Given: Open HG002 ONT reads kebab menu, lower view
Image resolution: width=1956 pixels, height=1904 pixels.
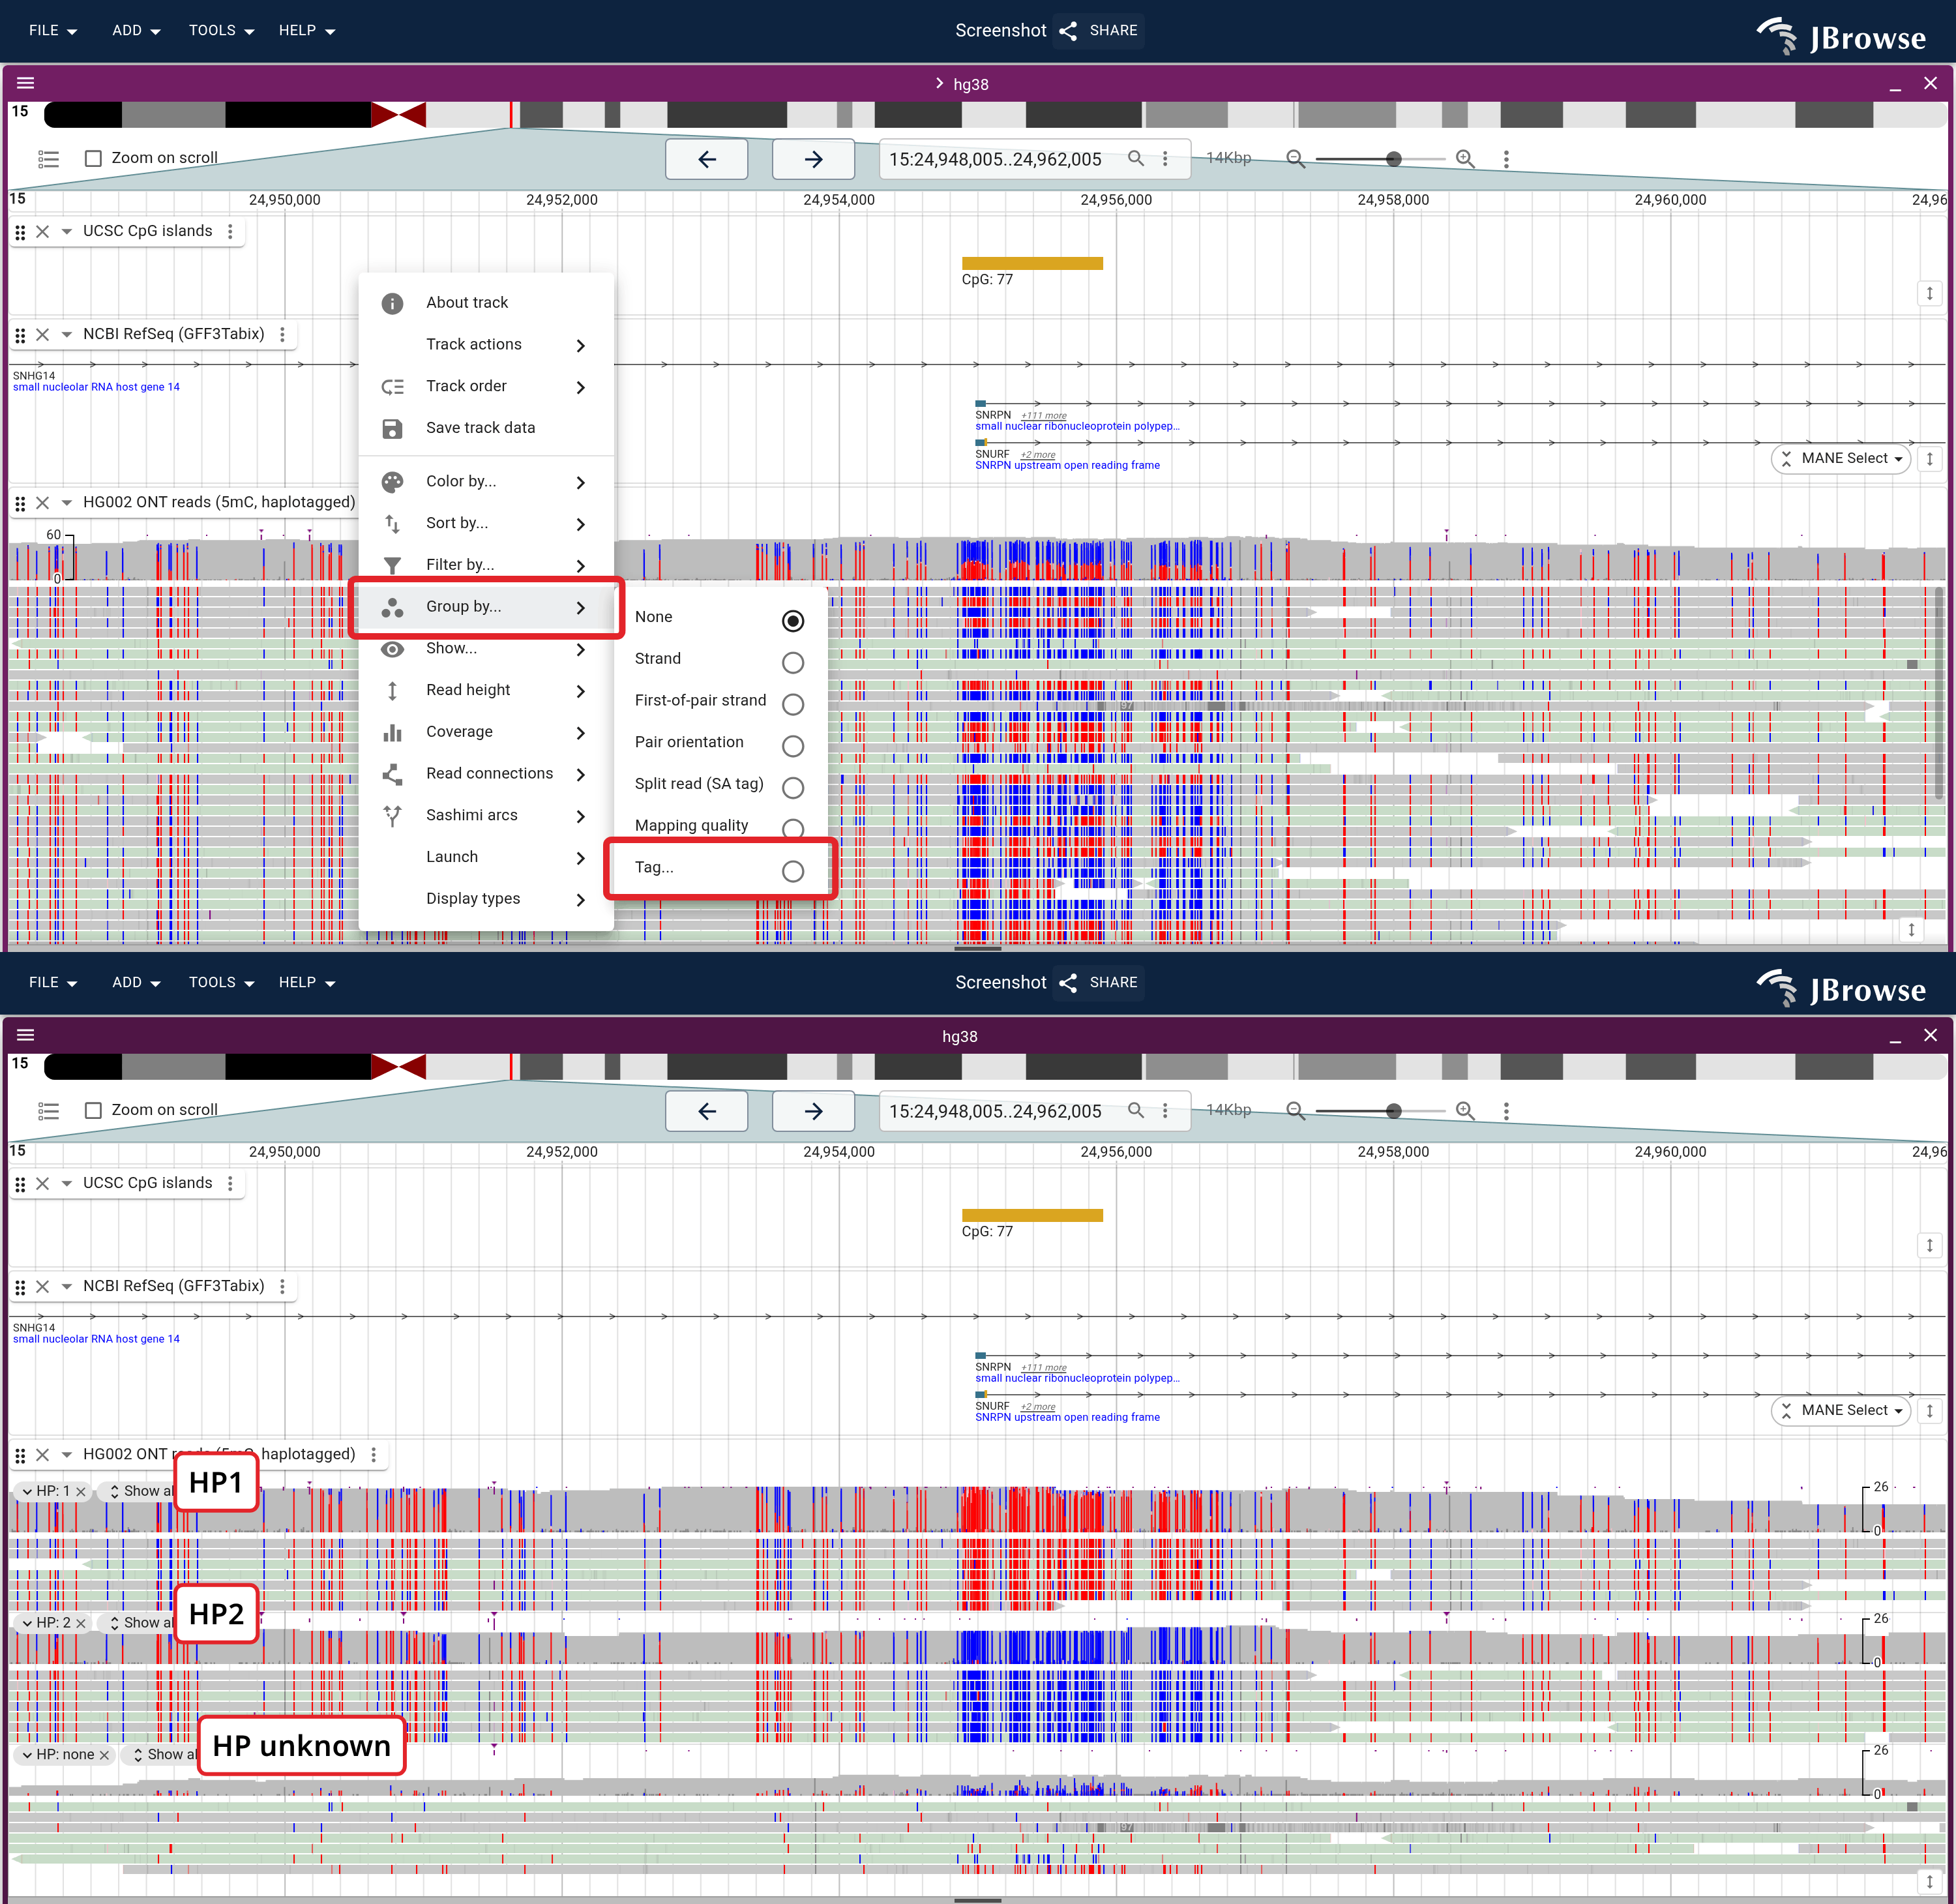Looking at the screenshot, I should (x=373, y=1454).
